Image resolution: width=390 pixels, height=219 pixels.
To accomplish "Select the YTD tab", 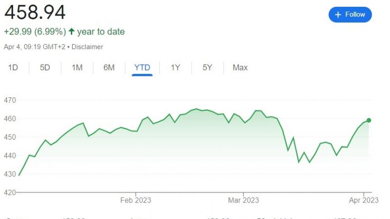I will (x=142, y=68).
